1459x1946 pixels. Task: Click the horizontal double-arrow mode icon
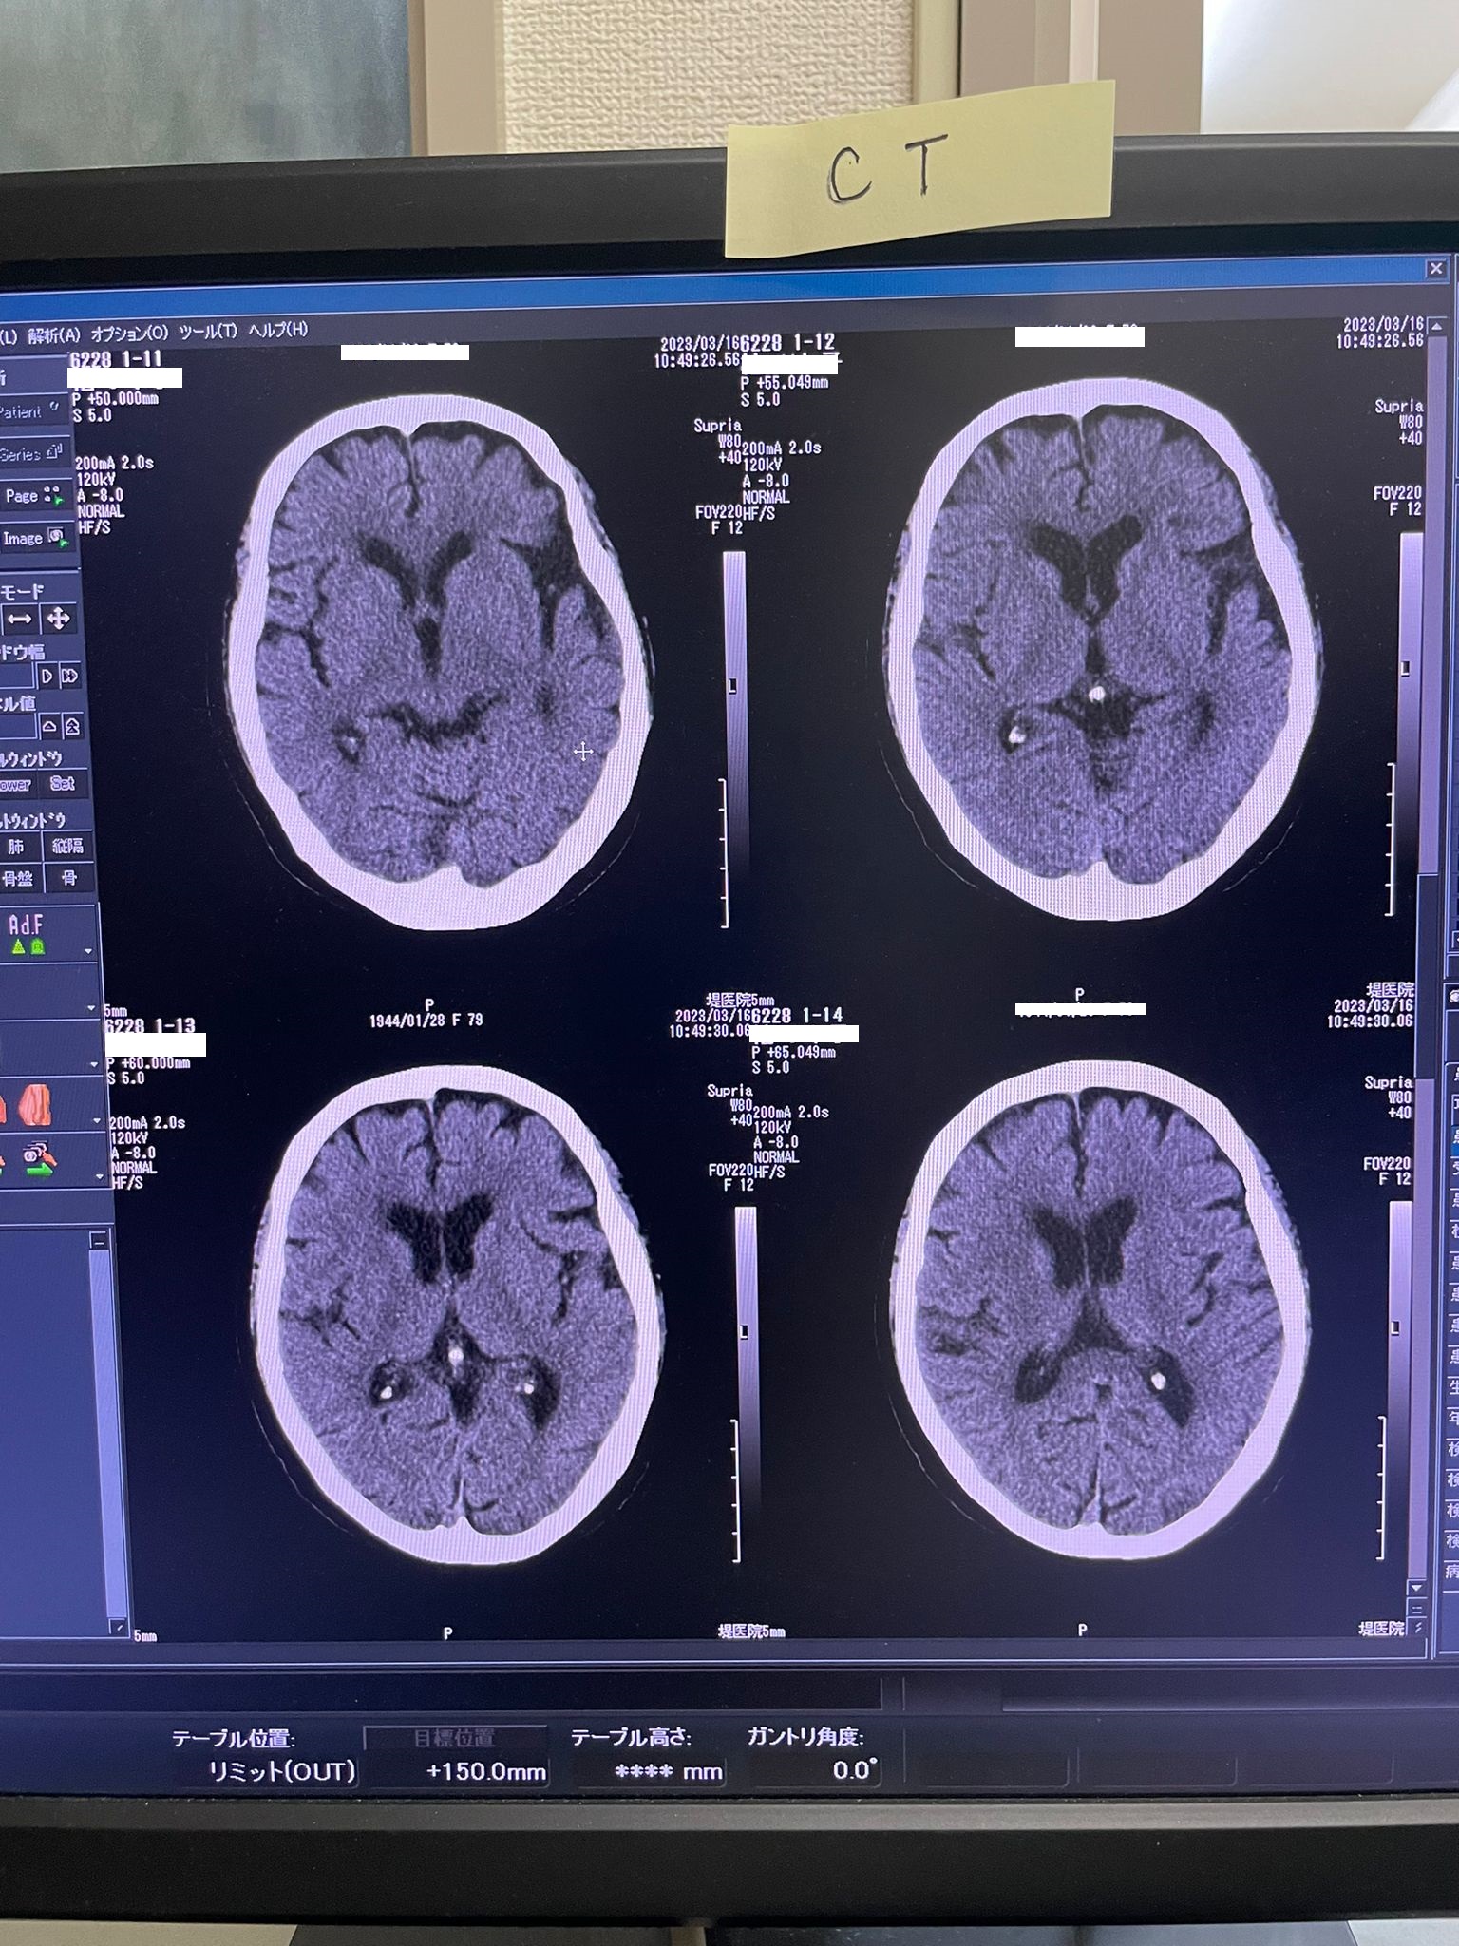coord(20,620)
